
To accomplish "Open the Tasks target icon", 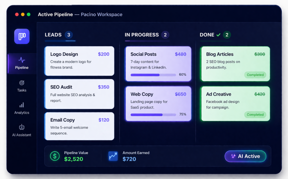I will [22, 83].
